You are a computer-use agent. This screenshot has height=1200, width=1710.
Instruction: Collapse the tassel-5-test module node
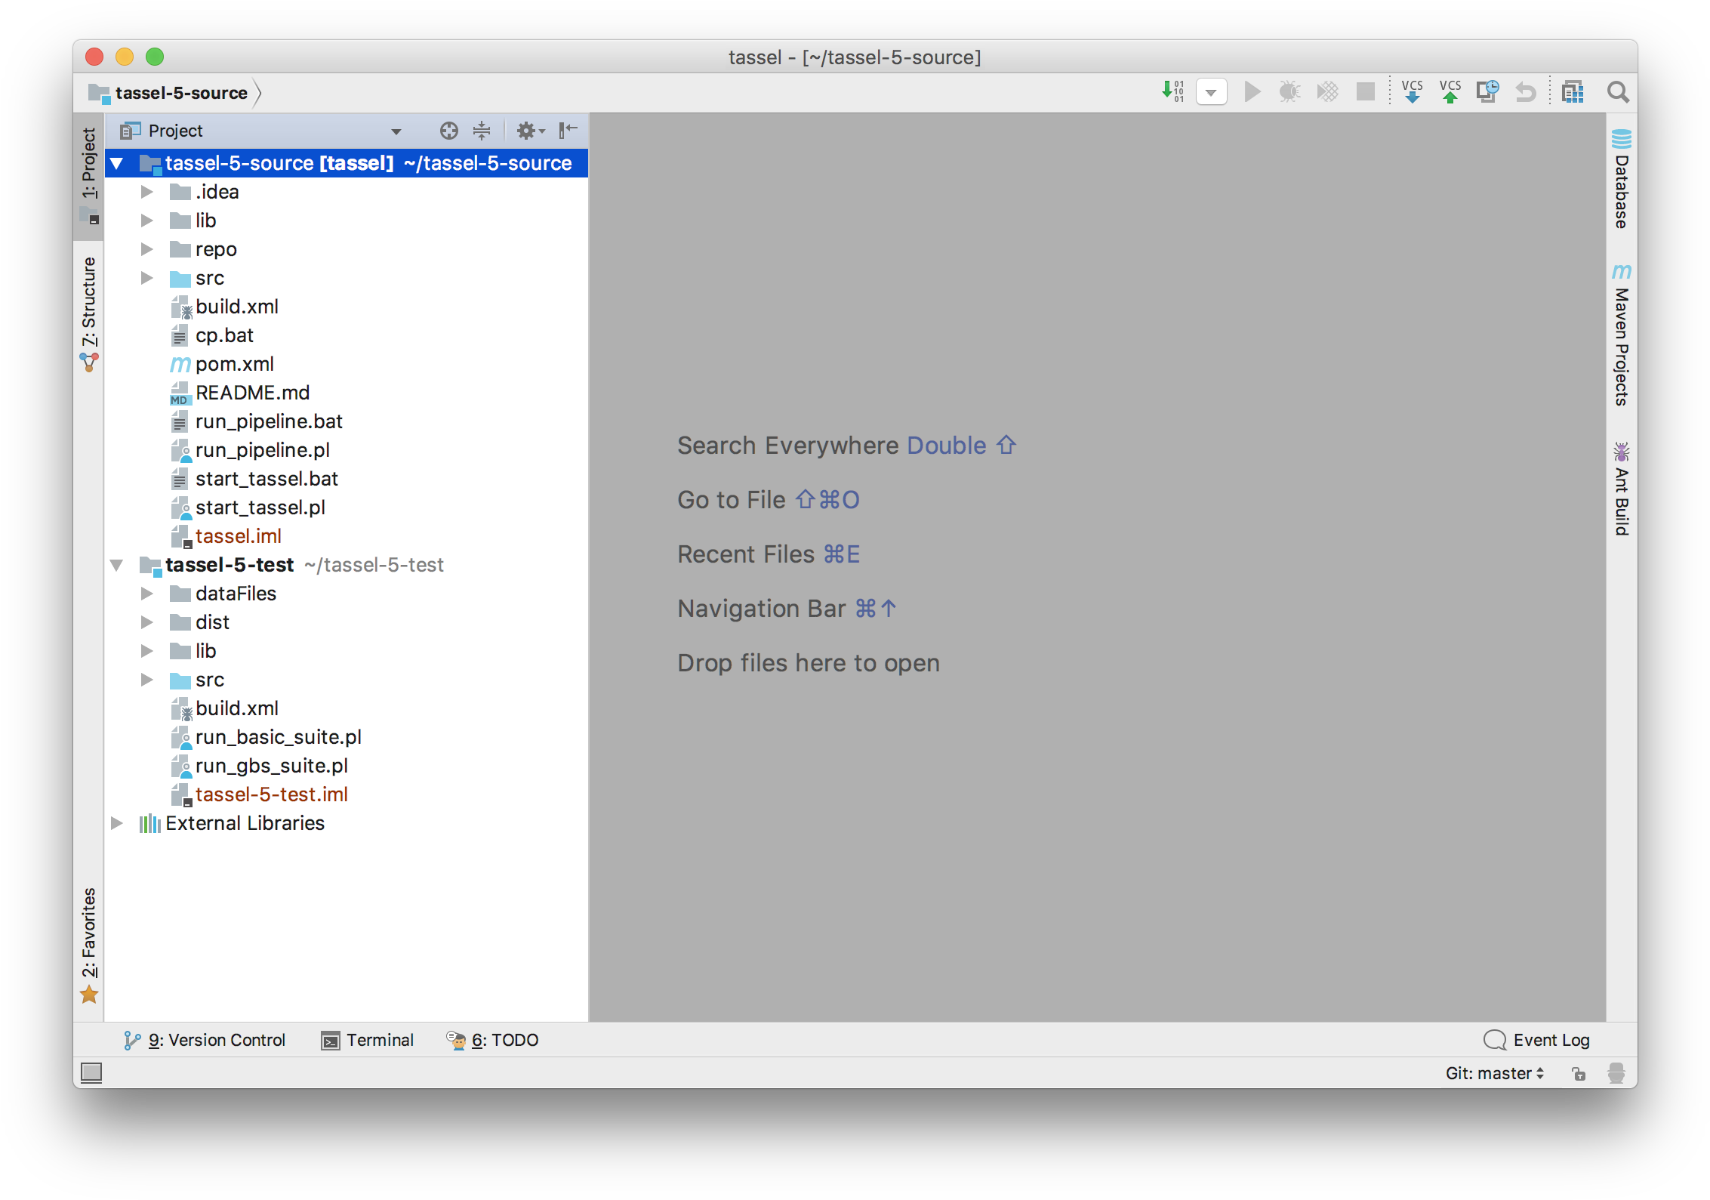pyautogui.click(x=117, y=565)
